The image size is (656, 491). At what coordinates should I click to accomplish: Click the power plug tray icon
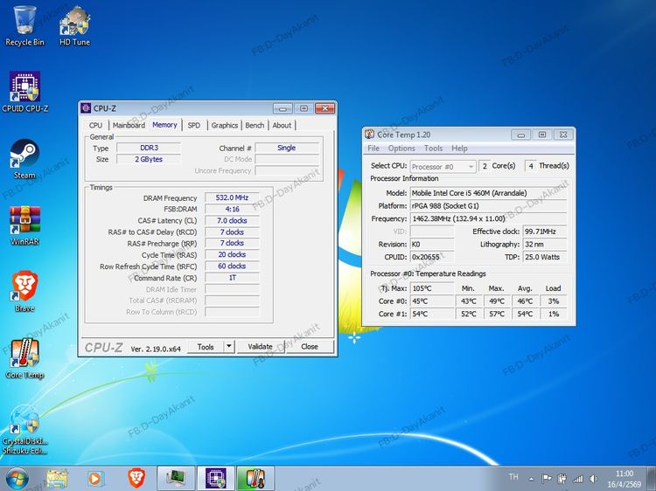coord(562,479)
